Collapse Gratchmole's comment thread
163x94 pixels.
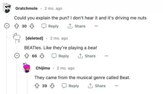pos(7,26)
